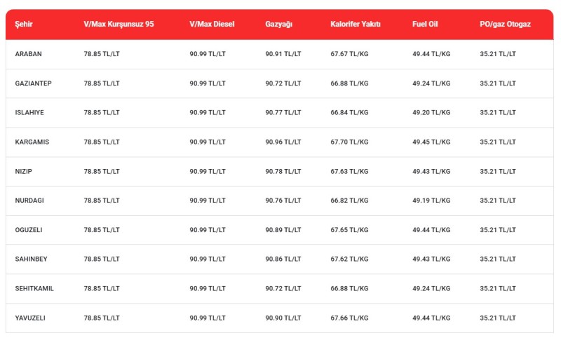Select the Gazyağı column header

[x=278, y=25]
